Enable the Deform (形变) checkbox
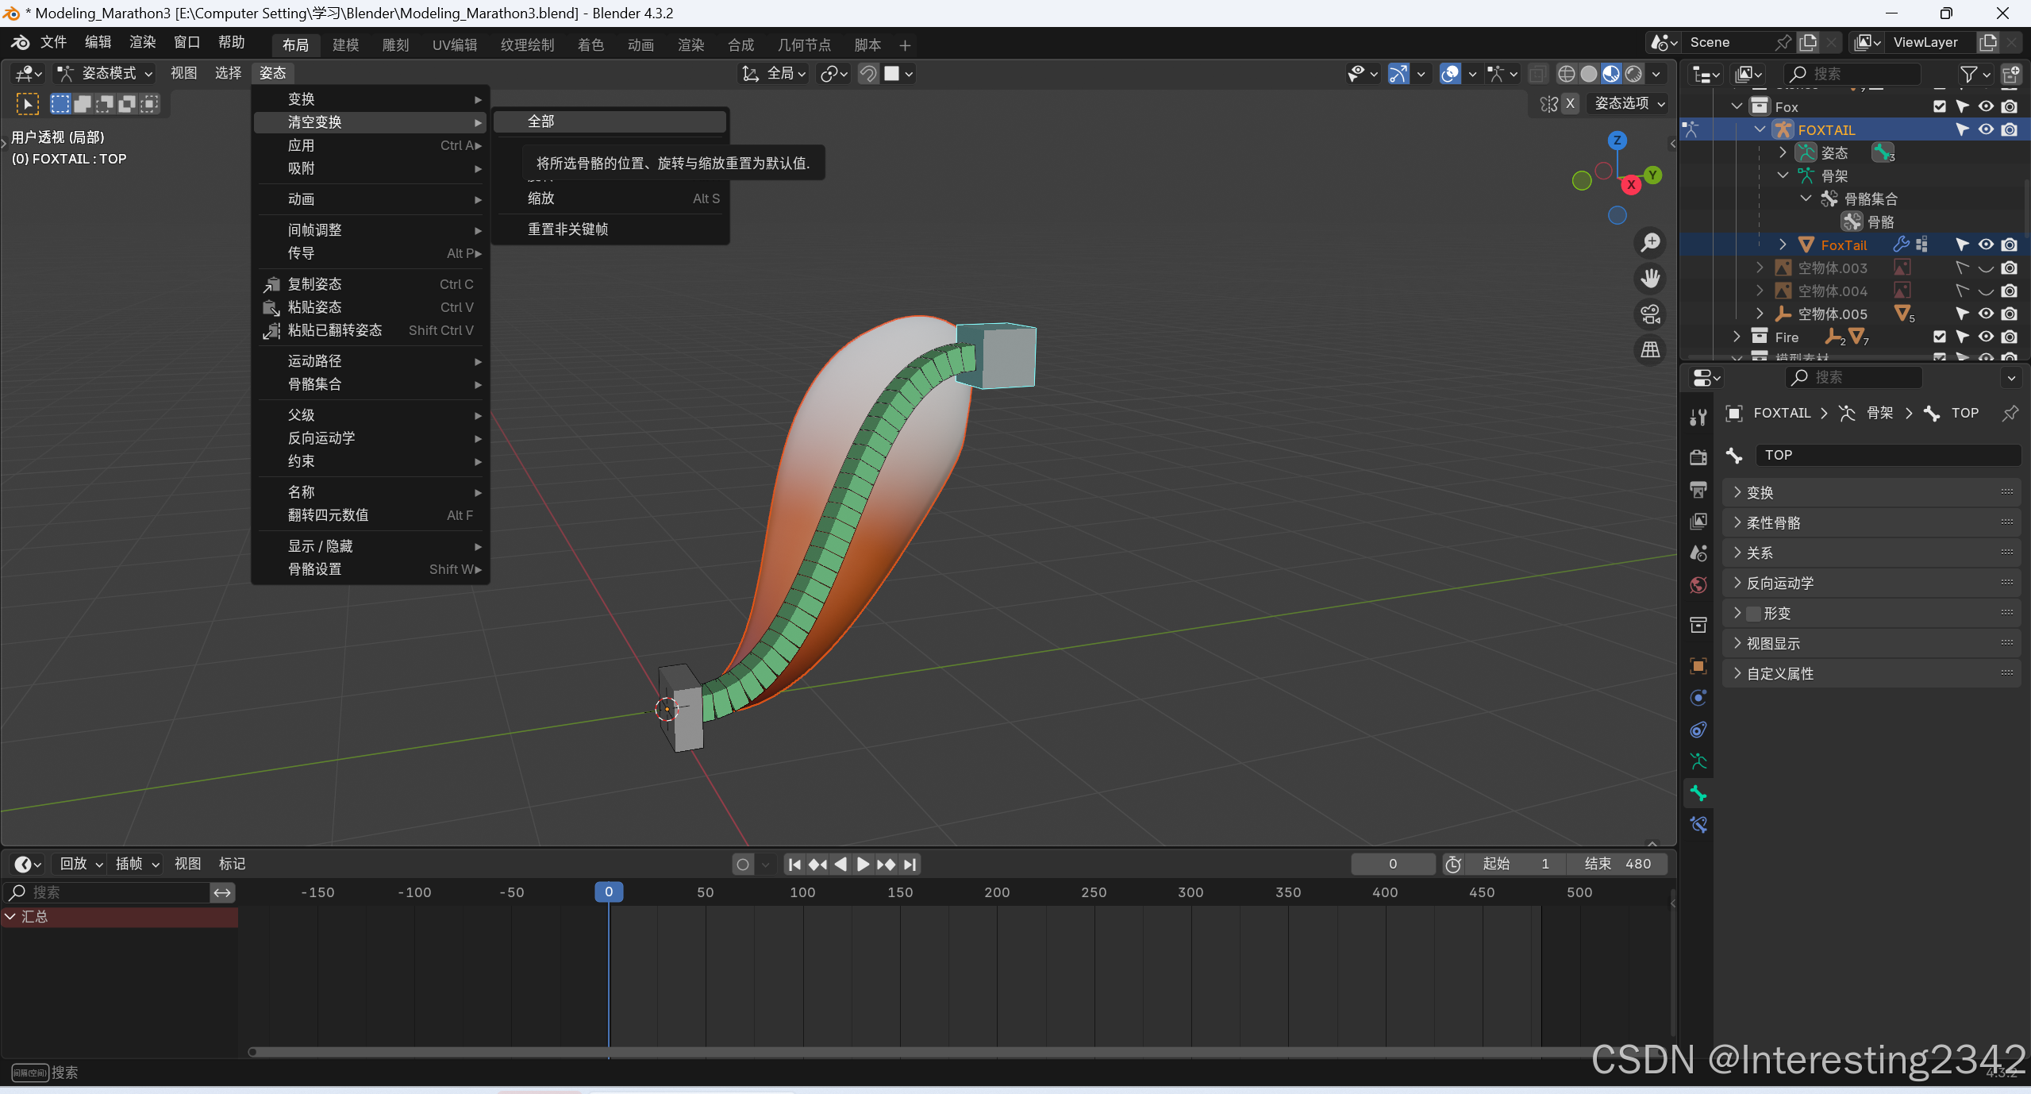2031x1094 pixels. pos(1753,614)
